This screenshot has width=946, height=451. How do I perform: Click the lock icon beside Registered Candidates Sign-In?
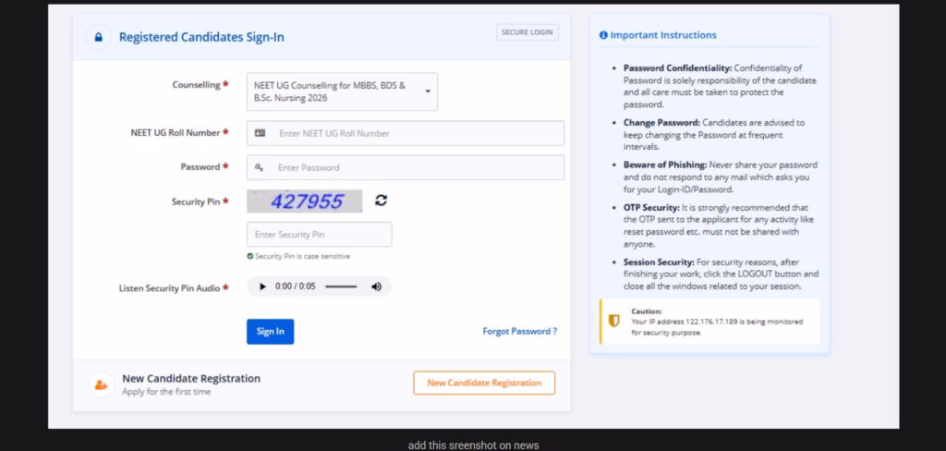pos(98,38)
